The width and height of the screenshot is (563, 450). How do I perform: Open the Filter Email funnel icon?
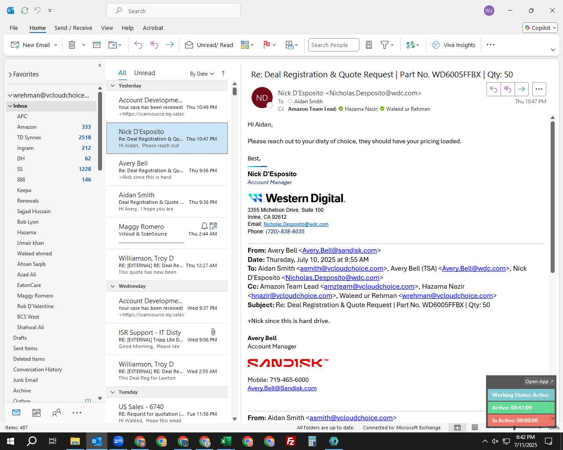tap(384, 45)
